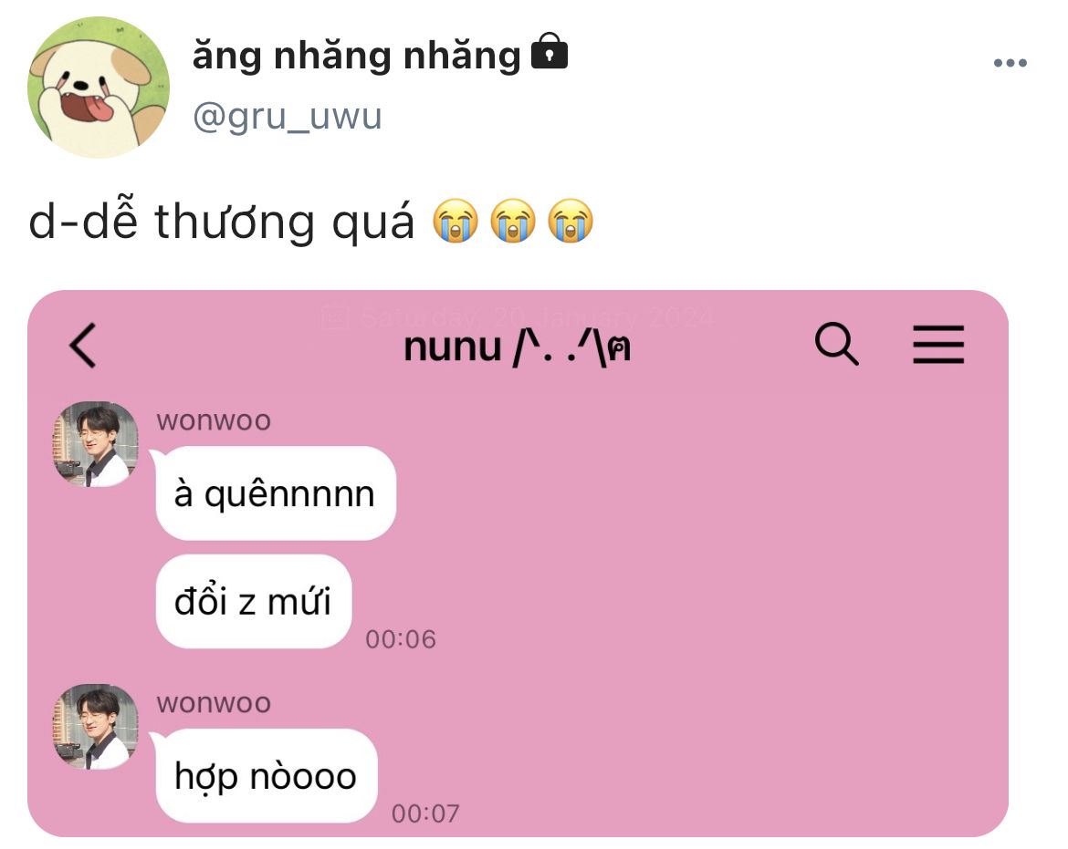Click the second wonwoo sender name
Image resolution: width=1068 pixels, height=849 pixels.
(x=214, y=703)
